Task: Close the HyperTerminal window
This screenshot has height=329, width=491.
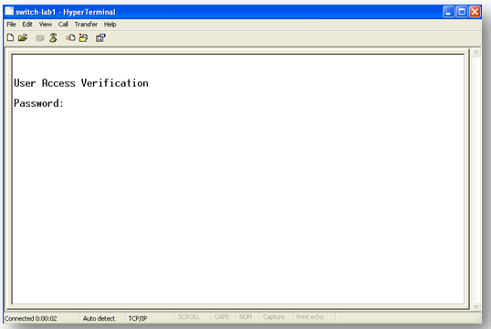Action: click(x=475, y=12)
